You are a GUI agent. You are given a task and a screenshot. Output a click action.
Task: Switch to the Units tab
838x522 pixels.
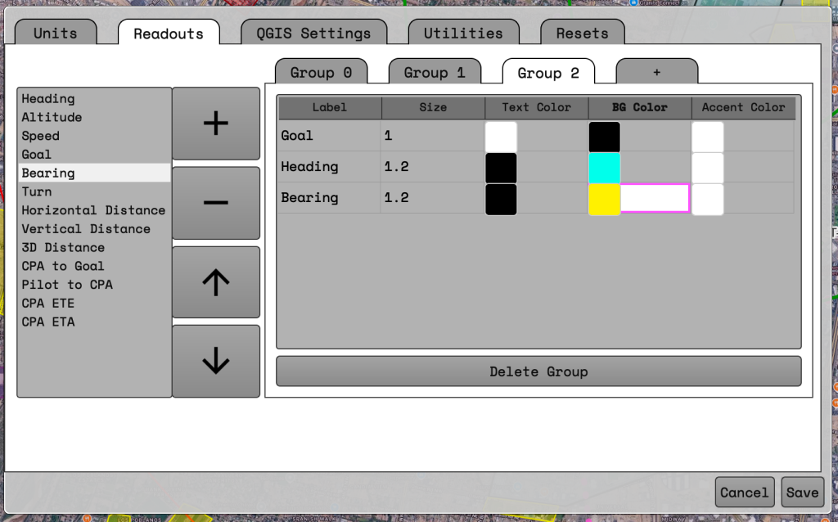coord(56,34)
